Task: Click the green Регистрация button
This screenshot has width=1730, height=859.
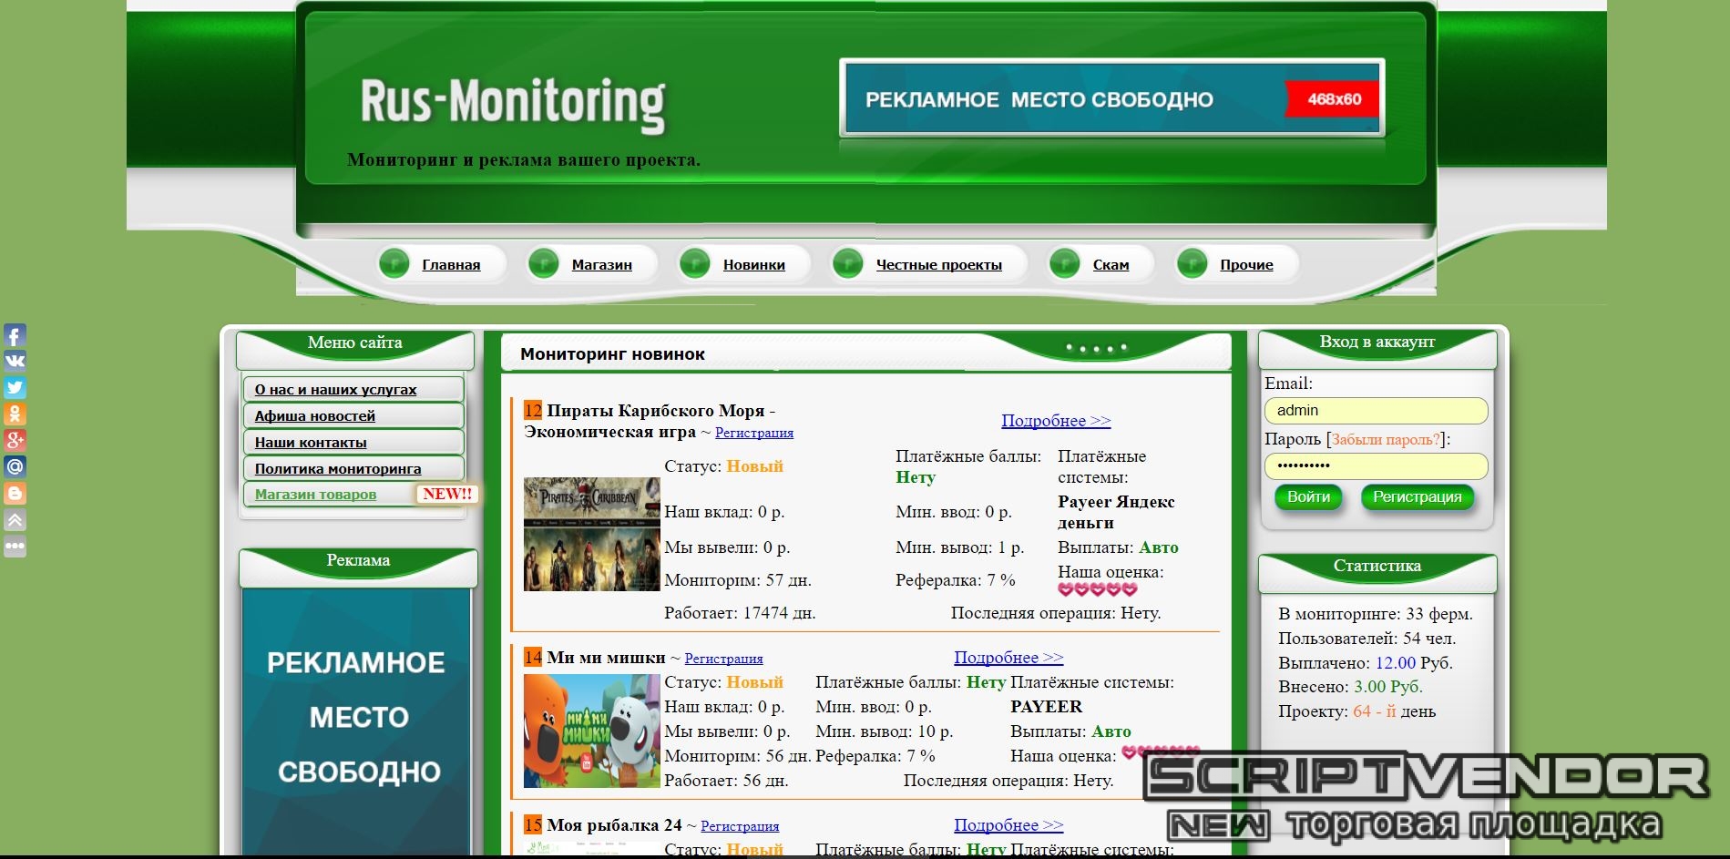Action: pyautogui.click(x=1417, y=497)
